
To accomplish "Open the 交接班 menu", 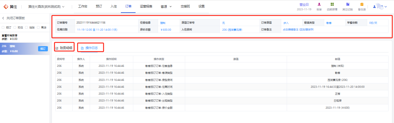I will (185, 6).
